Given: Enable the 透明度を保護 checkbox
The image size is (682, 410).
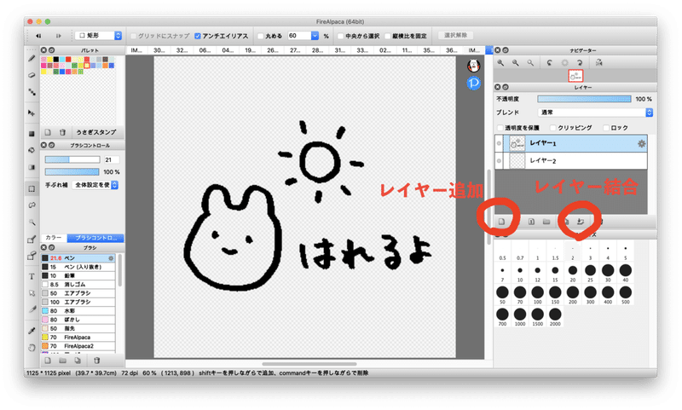Looking at the screenshot, I should click(500, 128).
